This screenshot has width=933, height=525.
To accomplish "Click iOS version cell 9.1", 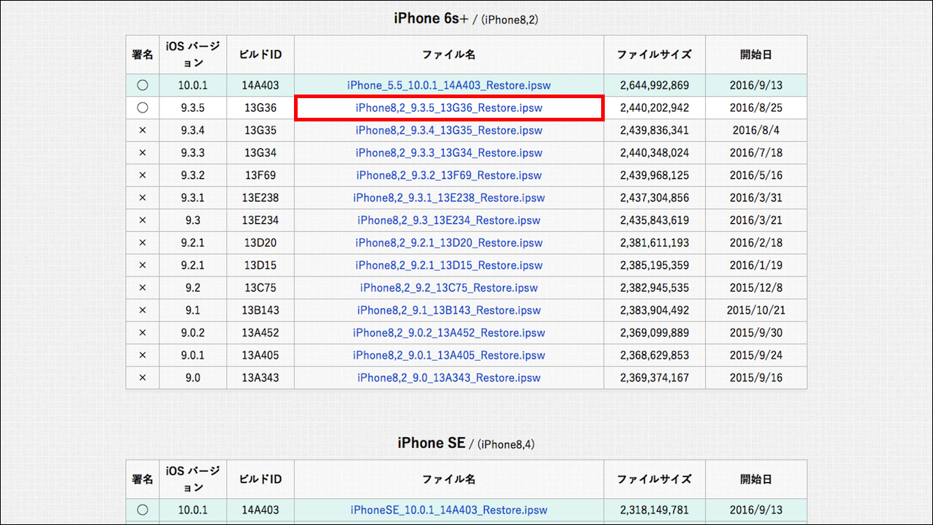I will [x=193, y=310].
